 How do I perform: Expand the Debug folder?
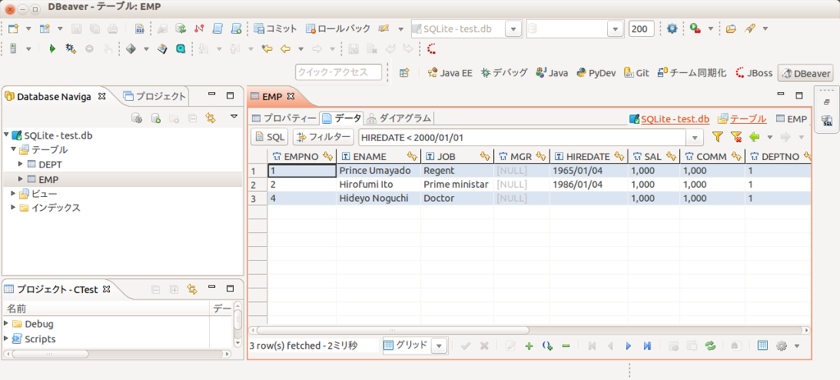pyautogui.click(x=6, y=323)
